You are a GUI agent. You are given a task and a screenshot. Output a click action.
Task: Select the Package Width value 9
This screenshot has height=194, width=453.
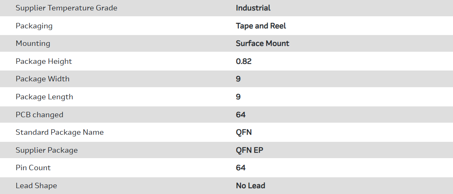[x=238, y=79]
